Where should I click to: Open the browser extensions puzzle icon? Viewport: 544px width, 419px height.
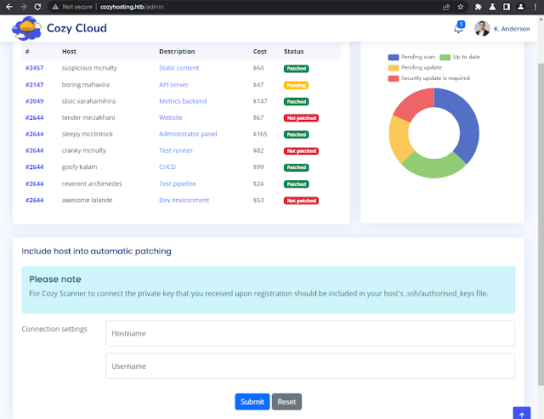click(478, 7)
